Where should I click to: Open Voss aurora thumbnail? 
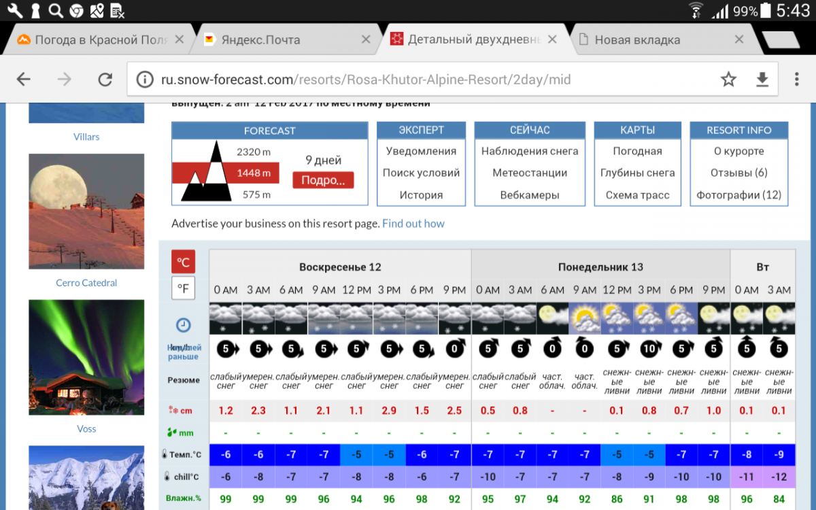point(86,358)
